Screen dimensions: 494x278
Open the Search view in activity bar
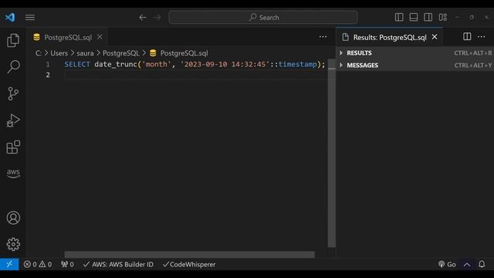tap(13, 67)
